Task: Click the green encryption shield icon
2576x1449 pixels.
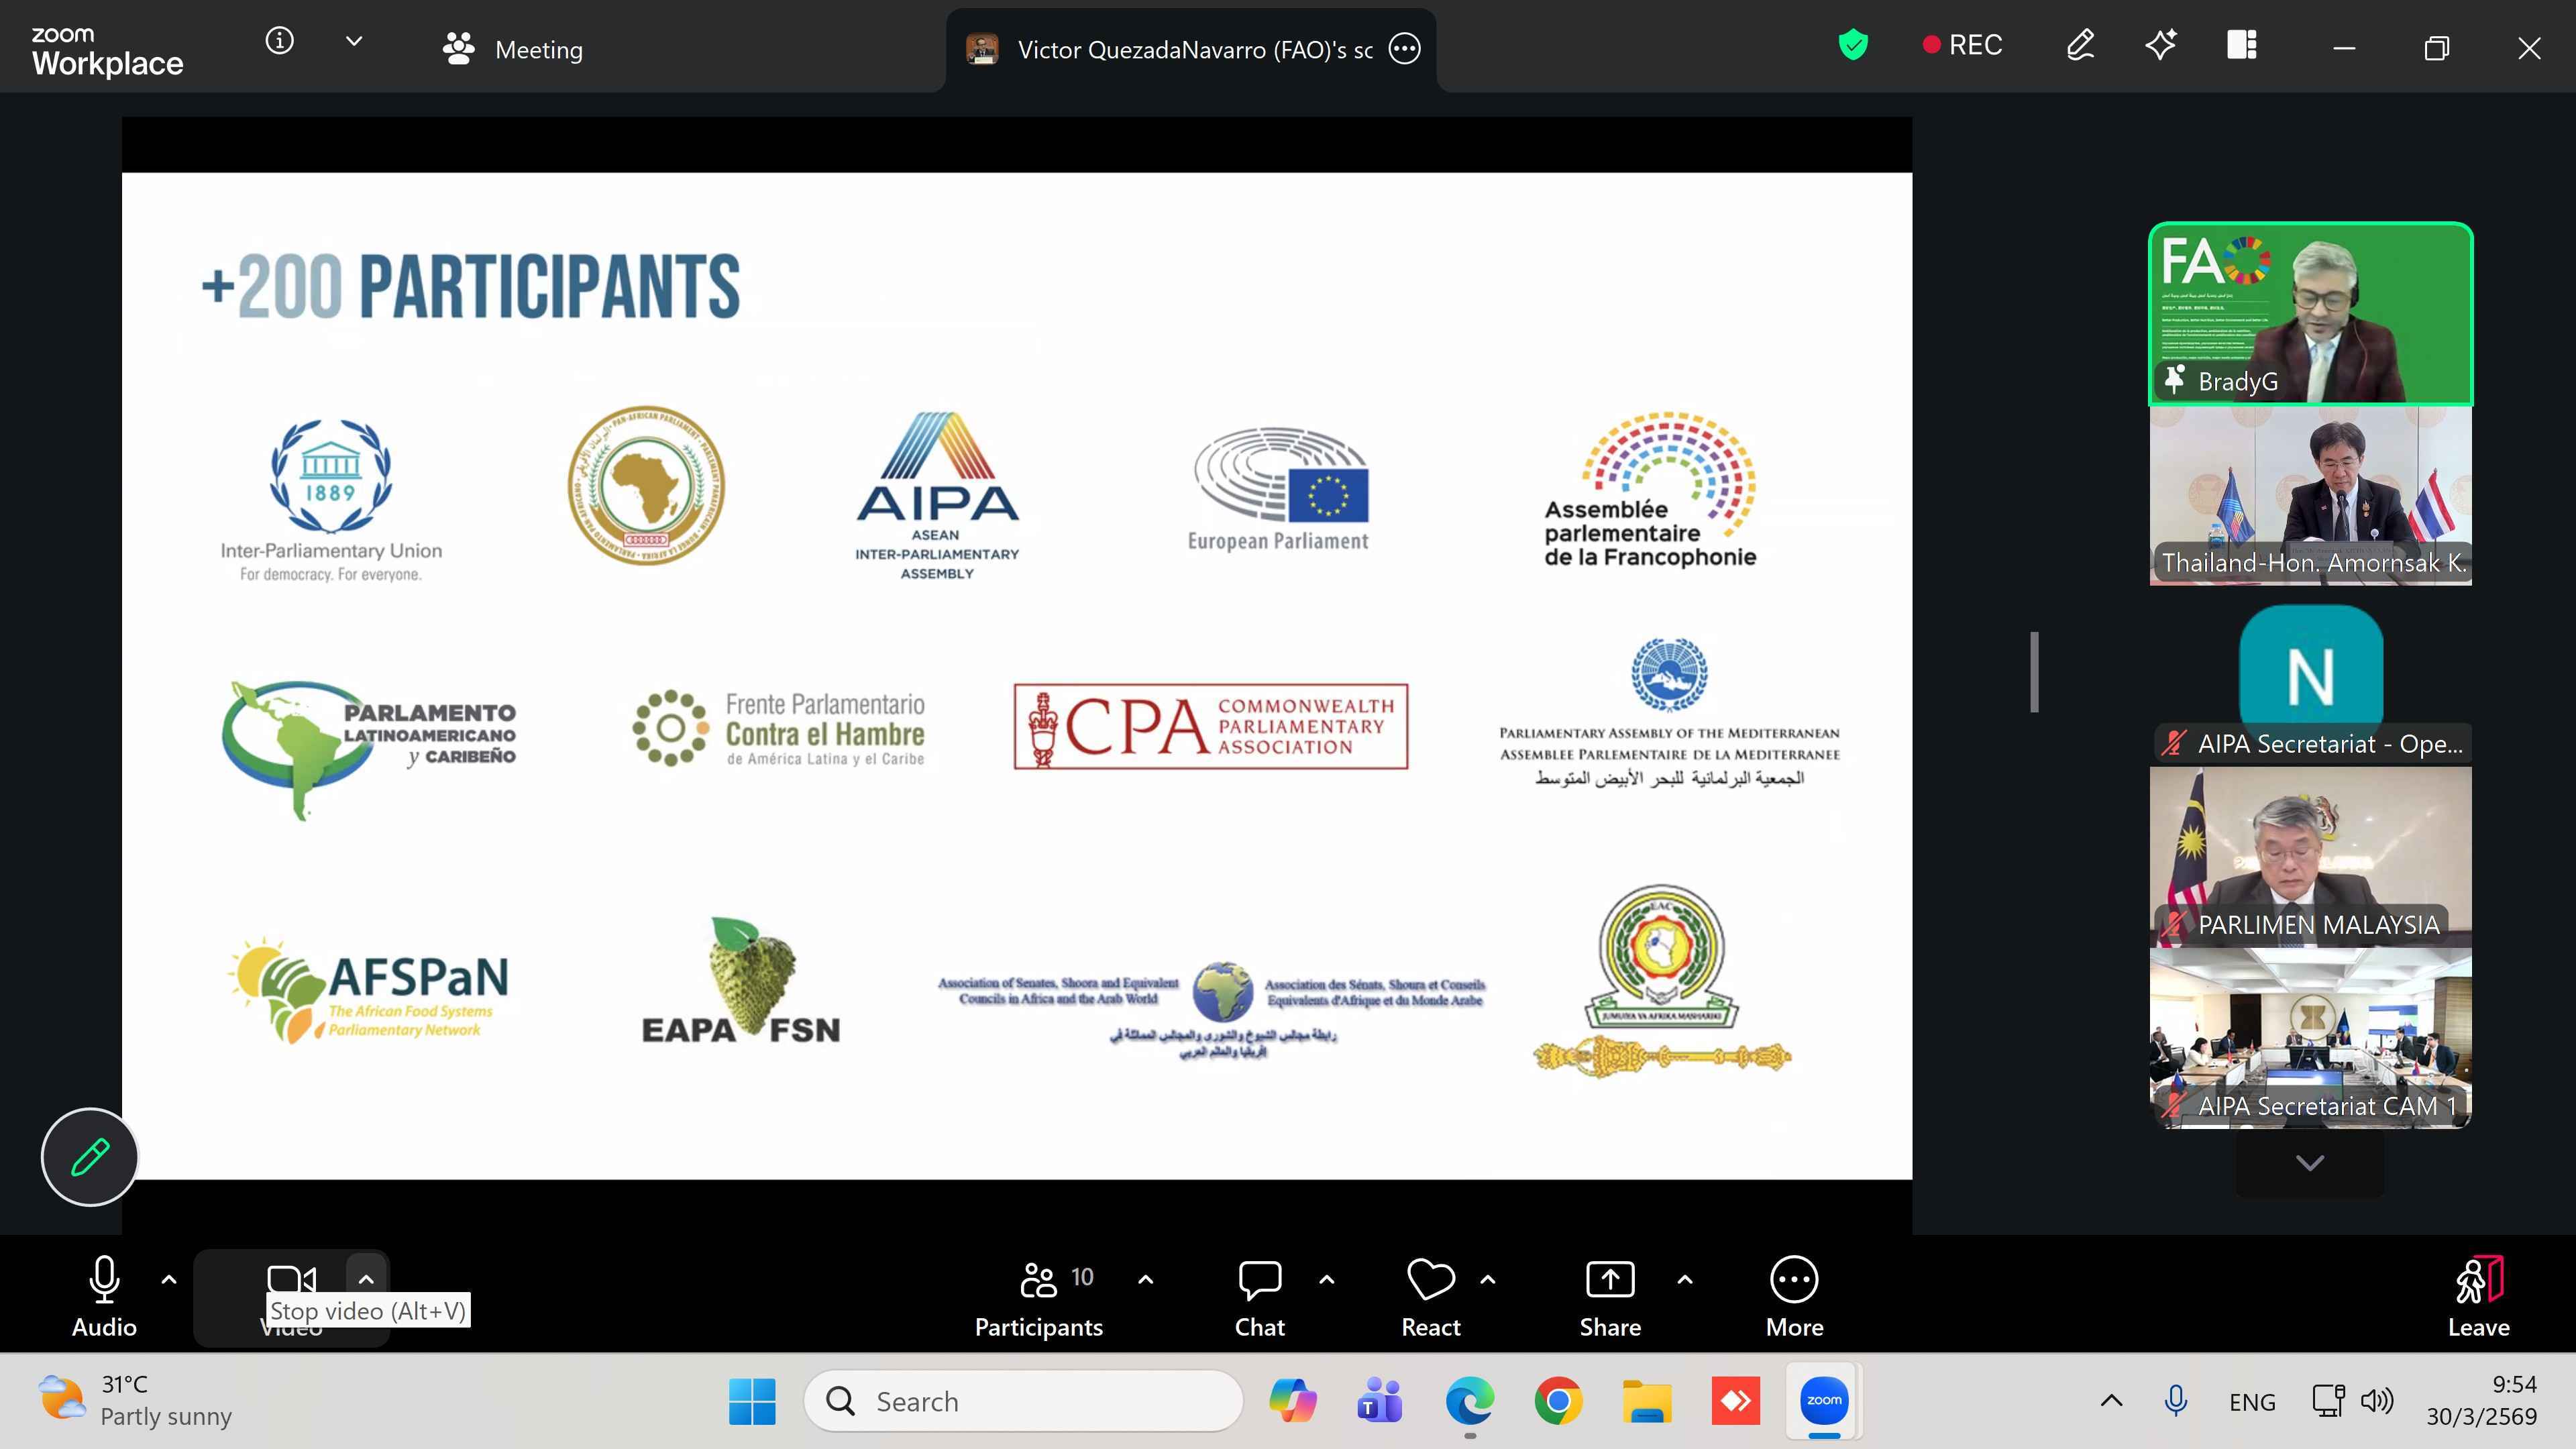Action: coord(1853,45)
